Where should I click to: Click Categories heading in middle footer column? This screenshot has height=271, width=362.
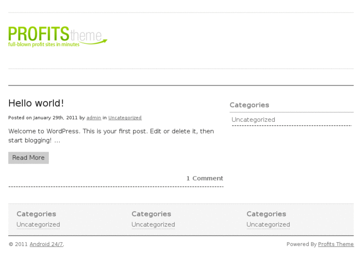pyautogui.click(x=151, y=214)
